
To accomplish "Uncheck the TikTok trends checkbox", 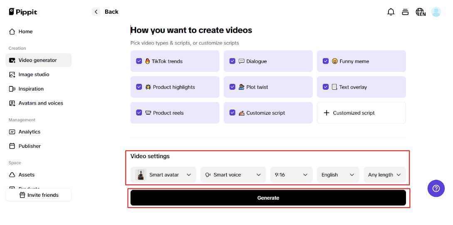I will coord(139,61).
